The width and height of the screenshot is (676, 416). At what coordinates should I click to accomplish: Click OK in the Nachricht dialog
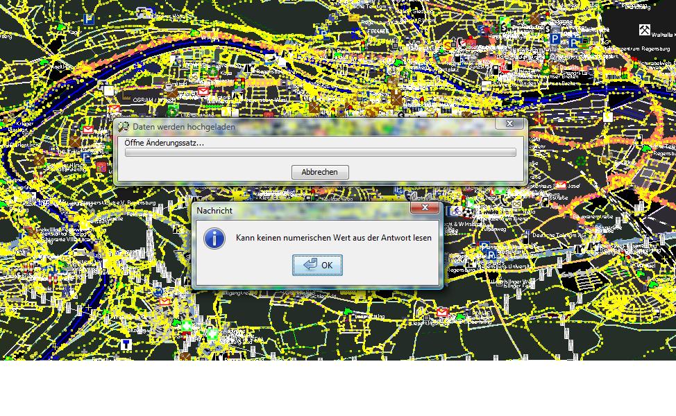coord(317,265)
